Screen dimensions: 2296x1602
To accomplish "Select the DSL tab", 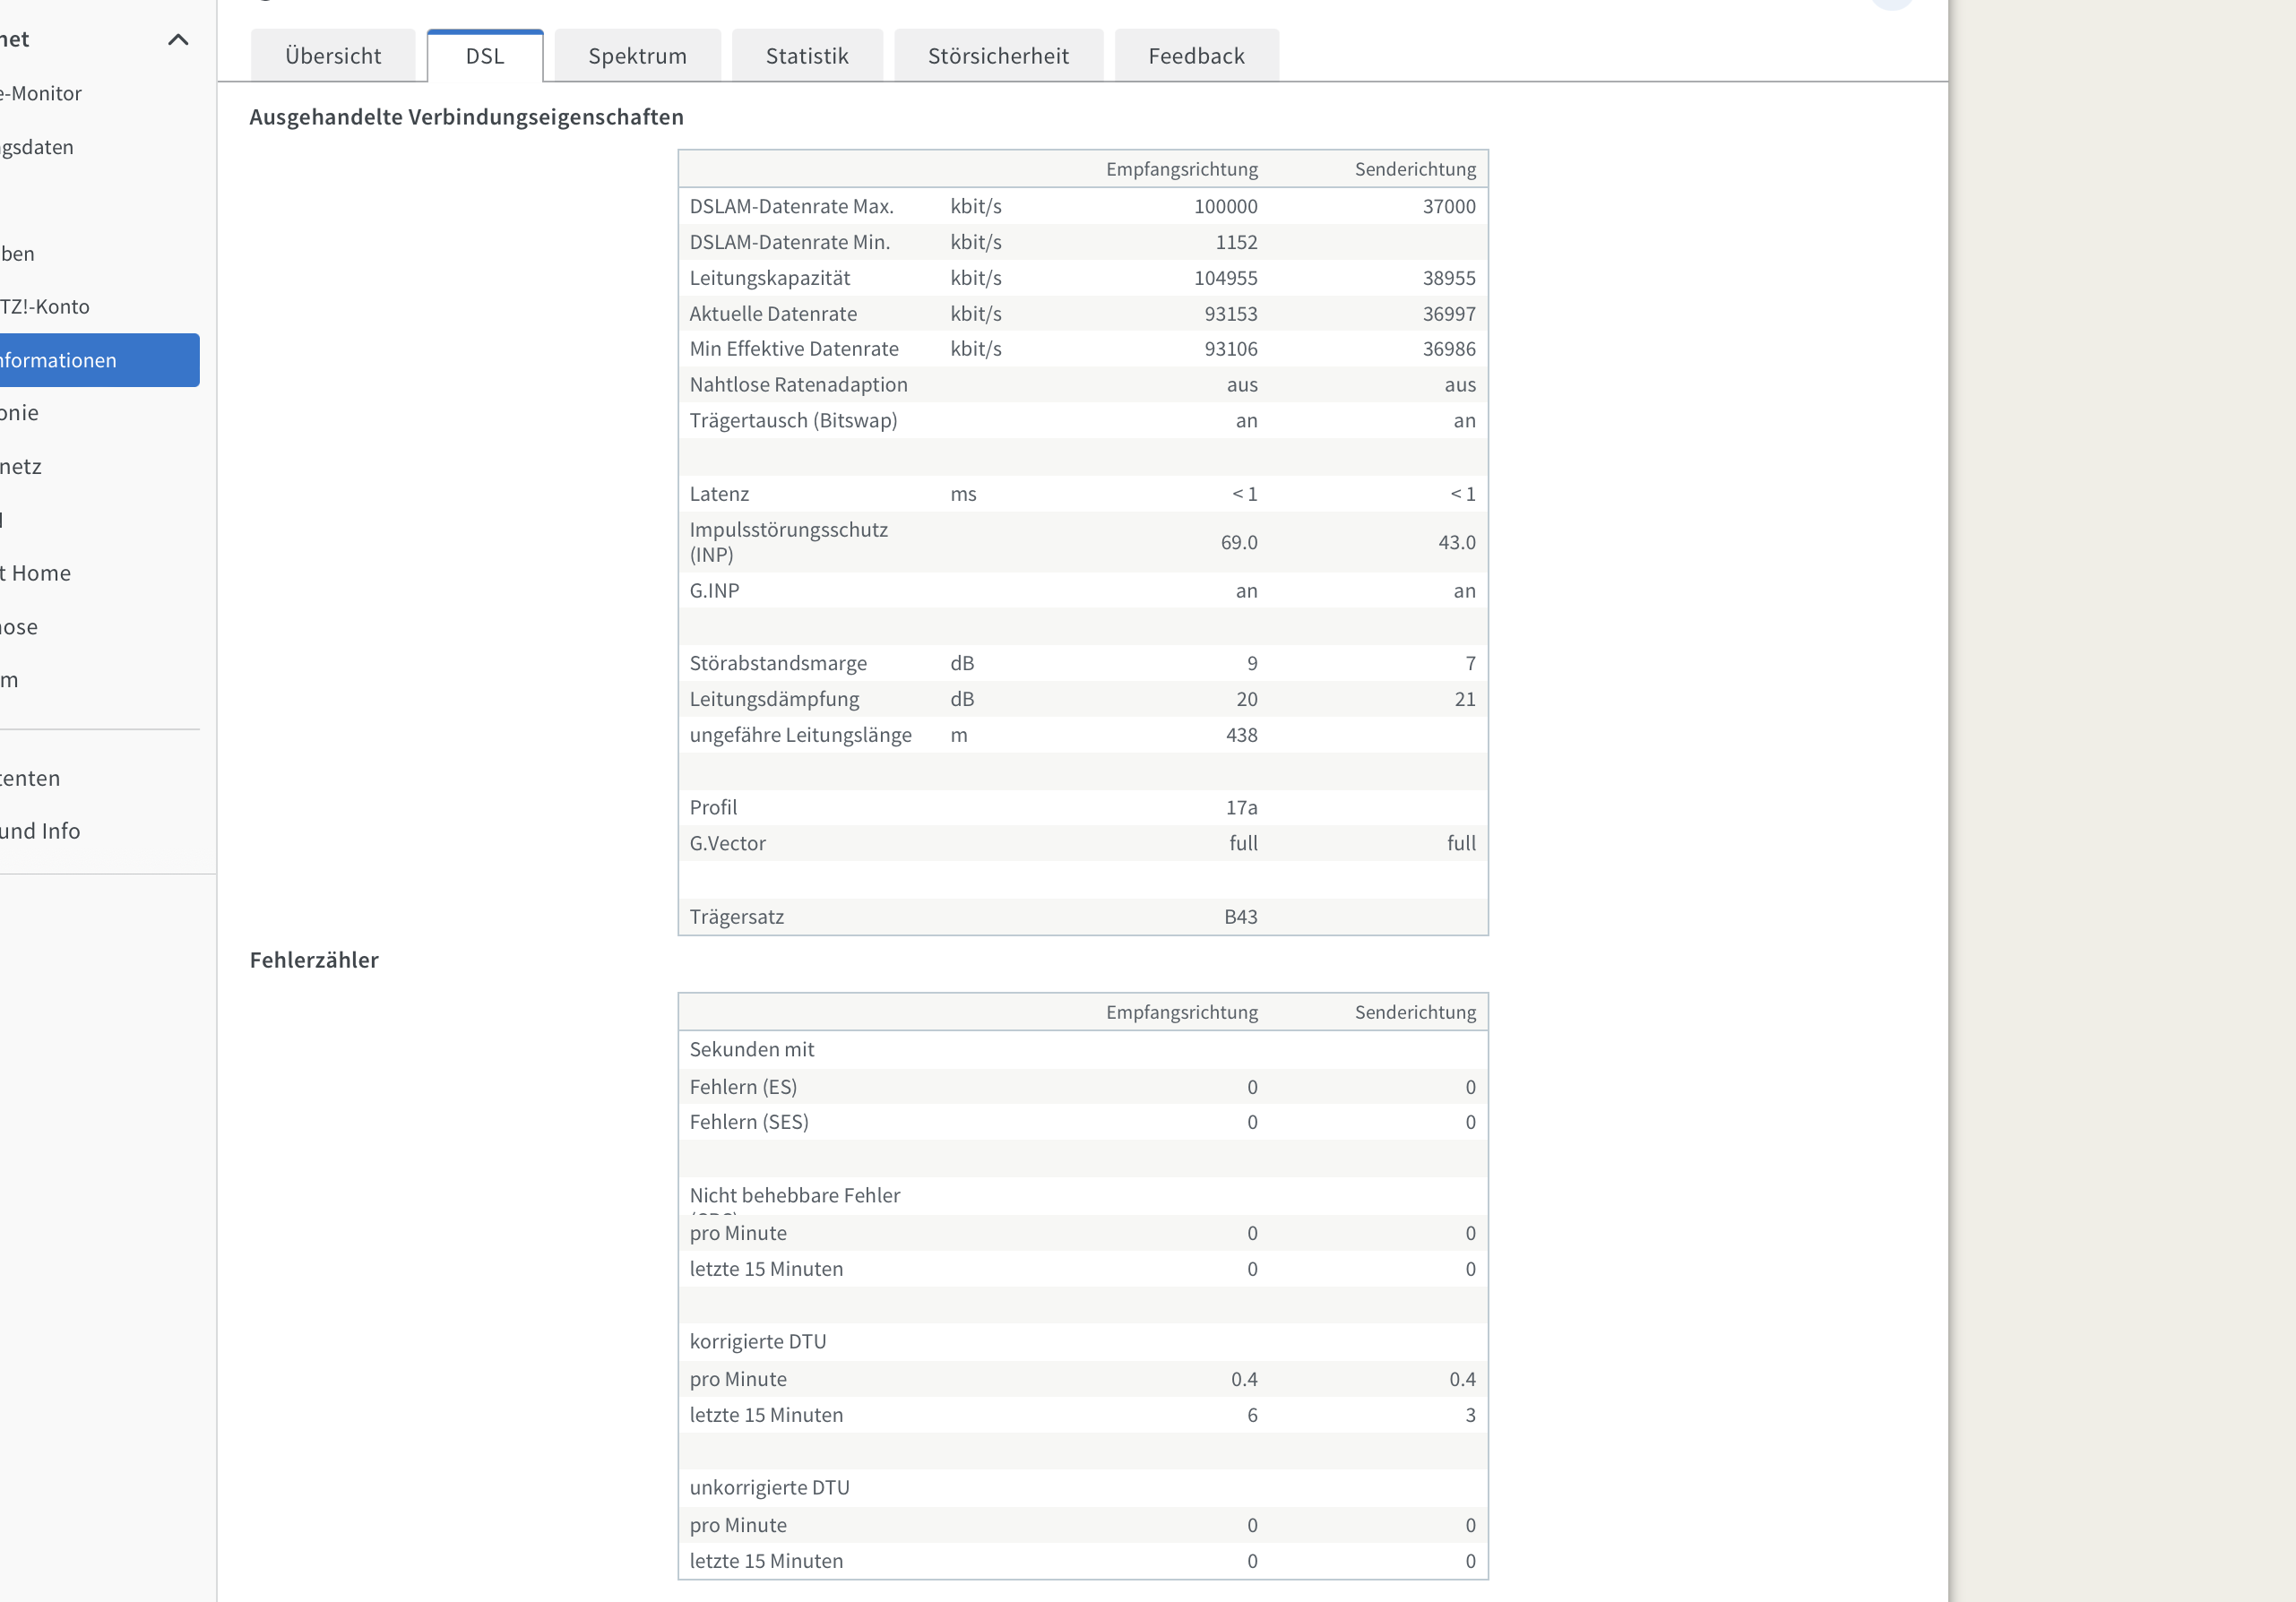I will pos(485,56).
